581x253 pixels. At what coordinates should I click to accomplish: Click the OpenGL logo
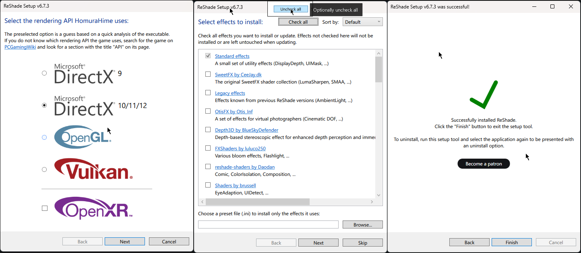pos(83,137)
